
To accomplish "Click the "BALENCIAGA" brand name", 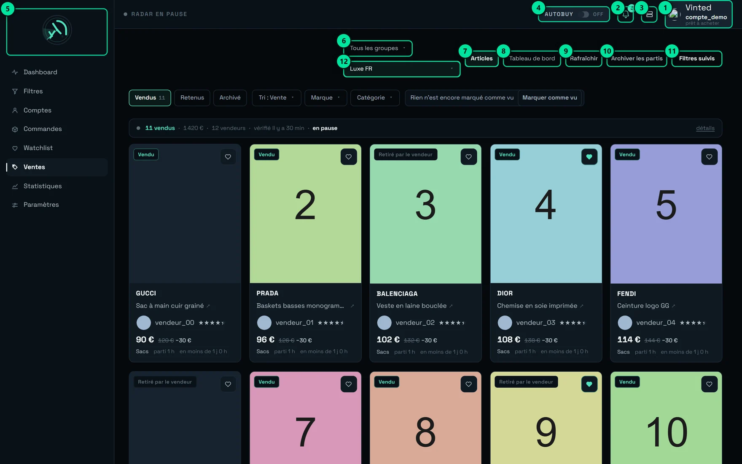I will click(397, 294).
